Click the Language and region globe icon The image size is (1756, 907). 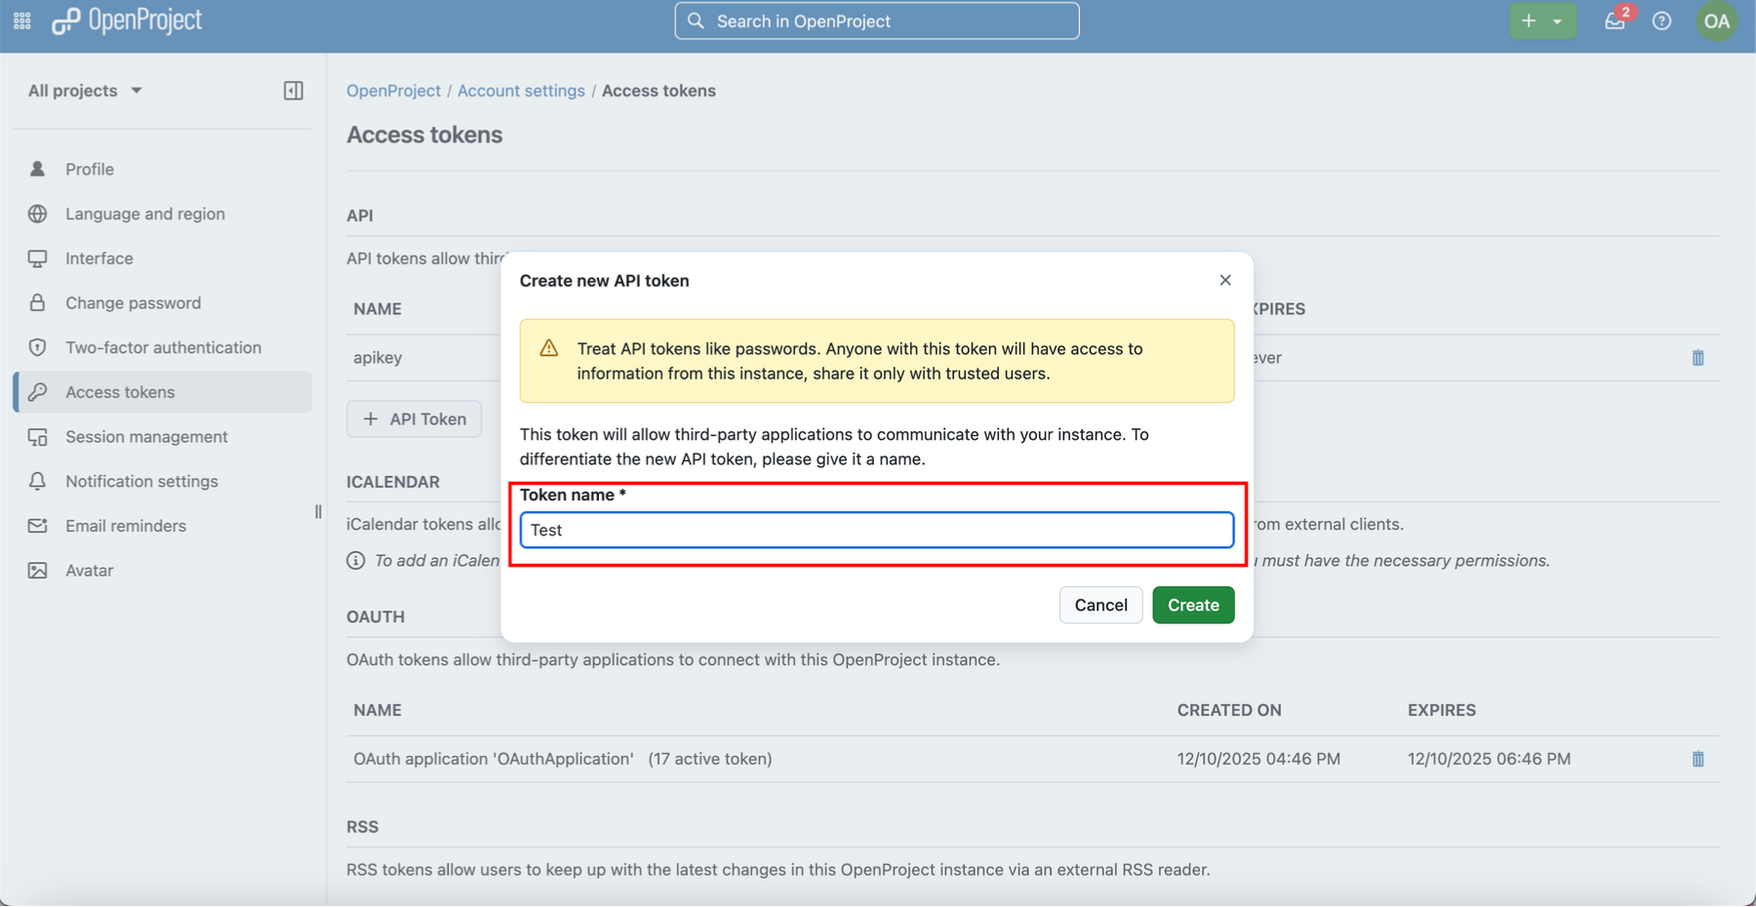[x=37, y=214]
